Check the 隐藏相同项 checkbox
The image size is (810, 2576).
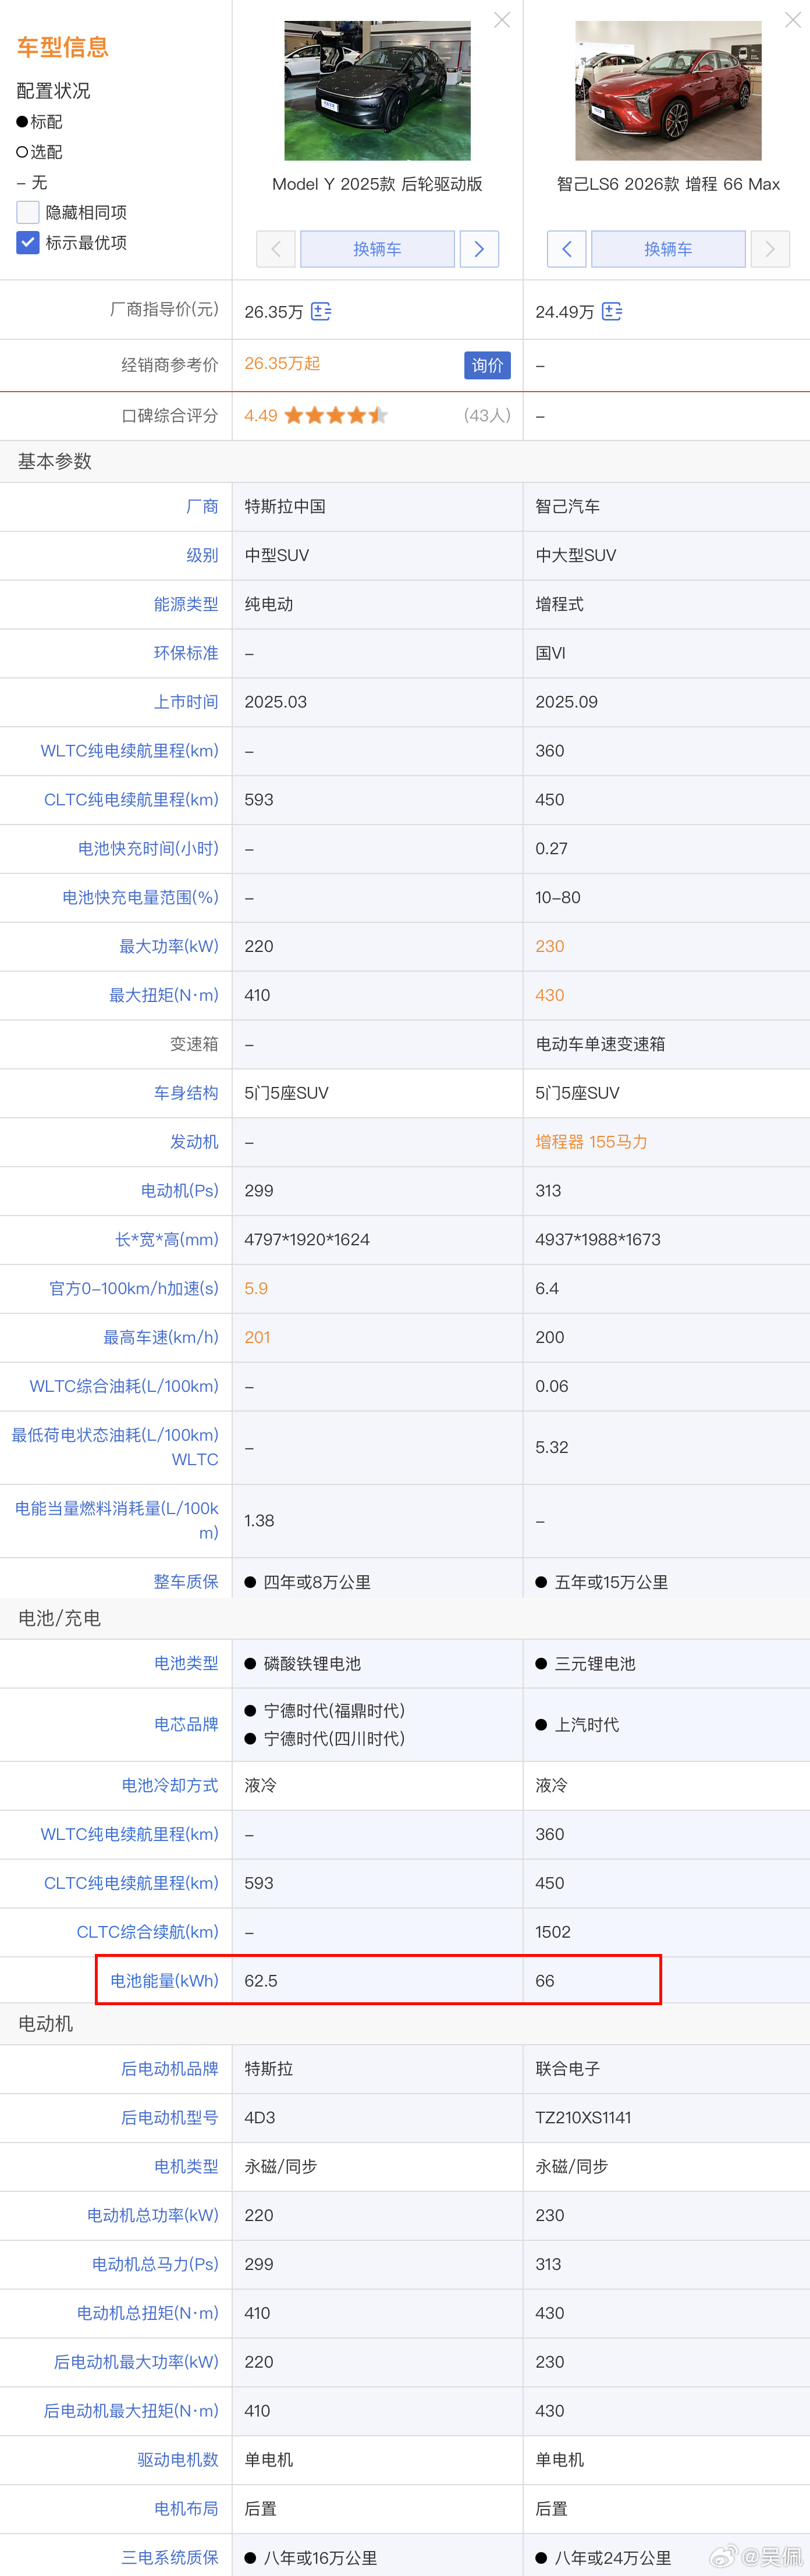pos(28,212)
